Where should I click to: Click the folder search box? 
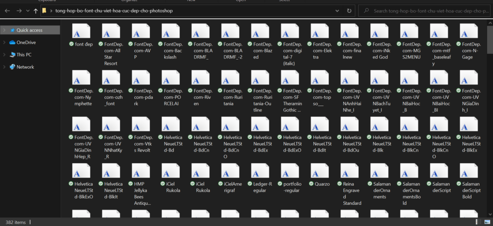coord(425,11)
